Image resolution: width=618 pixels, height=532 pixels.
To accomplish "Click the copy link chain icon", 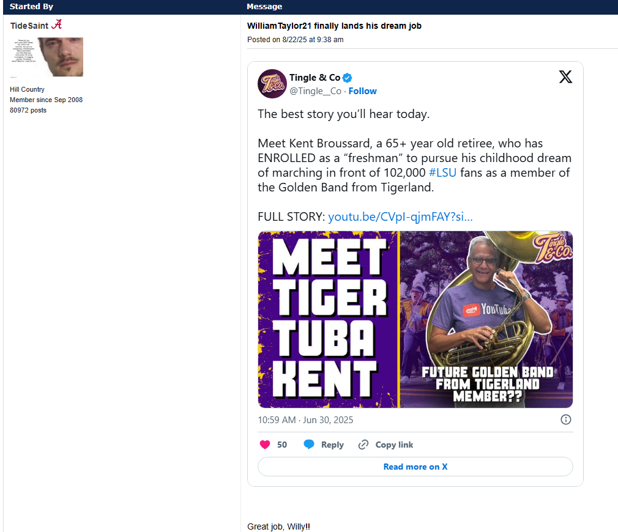I will coord(363,445).
